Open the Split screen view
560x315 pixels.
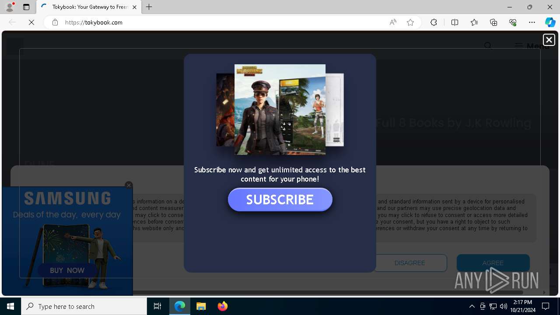[x=455, y=22]
